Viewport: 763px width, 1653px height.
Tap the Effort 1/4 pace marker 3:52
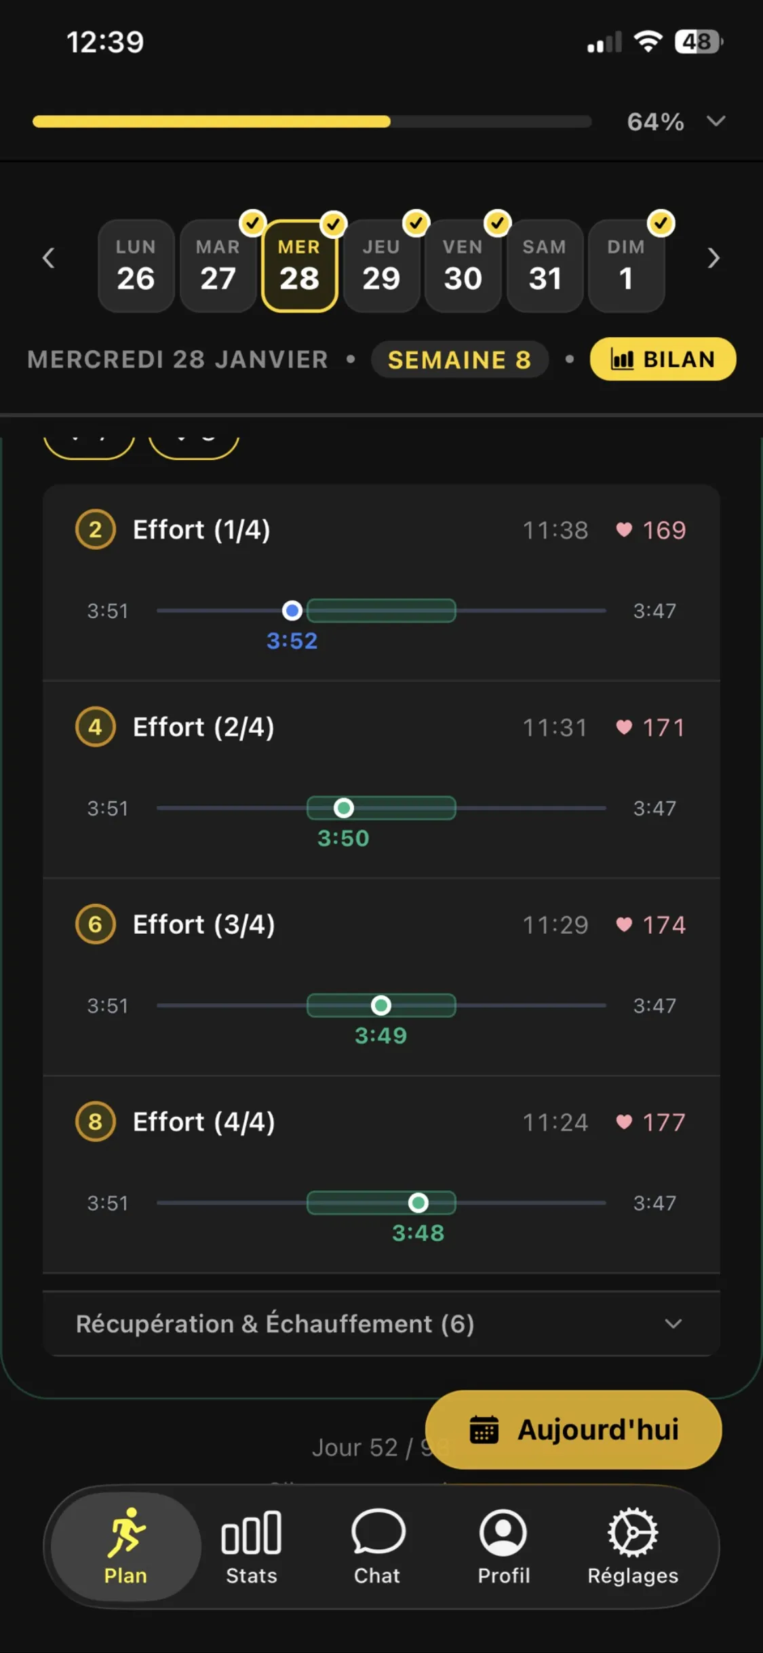292,611
